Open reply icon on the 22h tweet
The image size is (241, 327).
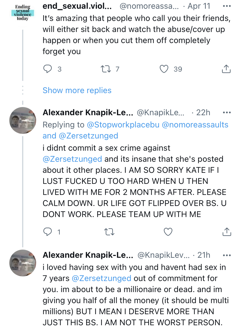point(47,232)
